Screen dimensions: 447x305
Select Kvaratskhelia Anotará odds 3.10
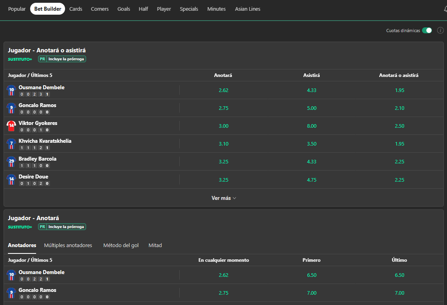[224, 144]
